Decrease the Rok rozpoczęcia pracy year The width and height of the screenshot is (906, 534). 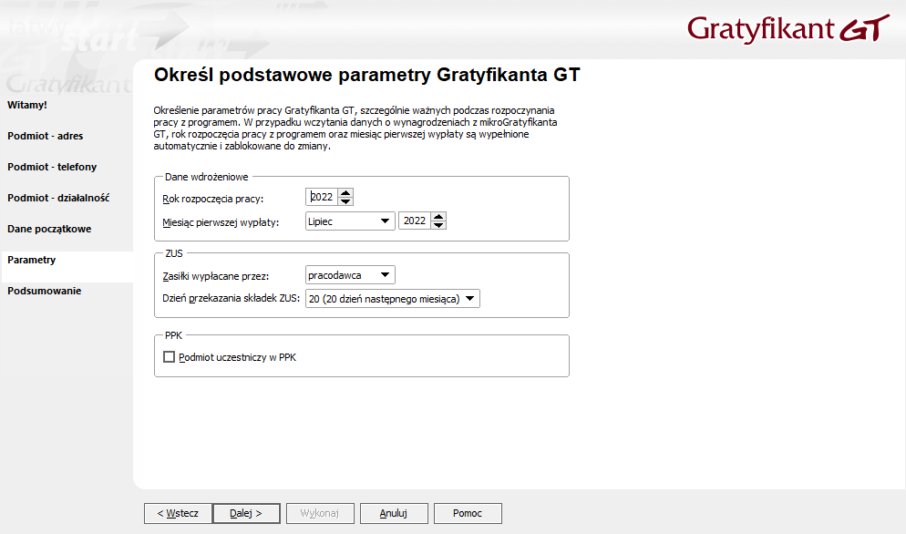pyautogui.click(x=345, y=201)
